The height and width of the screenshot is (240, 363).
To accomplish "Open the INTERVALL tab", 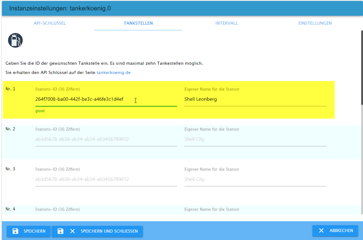I will (x=227, y=23).
